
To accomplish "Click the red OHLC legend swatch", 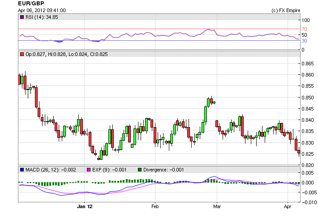I will tap(22, 54).
